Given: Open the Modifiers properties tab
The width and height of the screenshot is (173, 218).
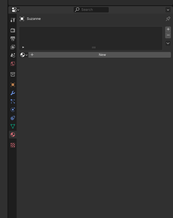Looking at the screenshot, I should pos(13,93).
